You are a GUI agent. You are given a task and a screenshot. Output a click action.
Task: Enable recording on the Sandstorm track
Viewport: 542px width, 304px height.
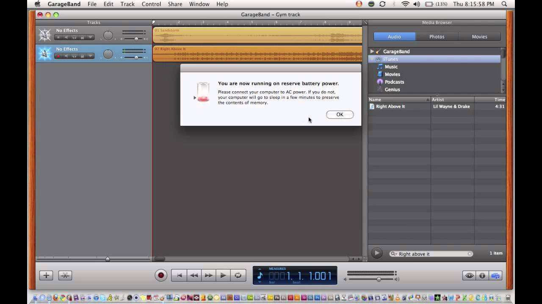[x=58, y=38]
